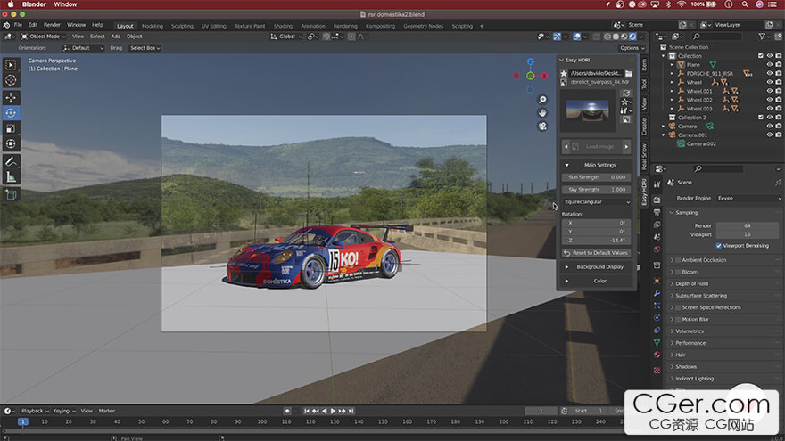Open the Render menu

tap(52, 25)
